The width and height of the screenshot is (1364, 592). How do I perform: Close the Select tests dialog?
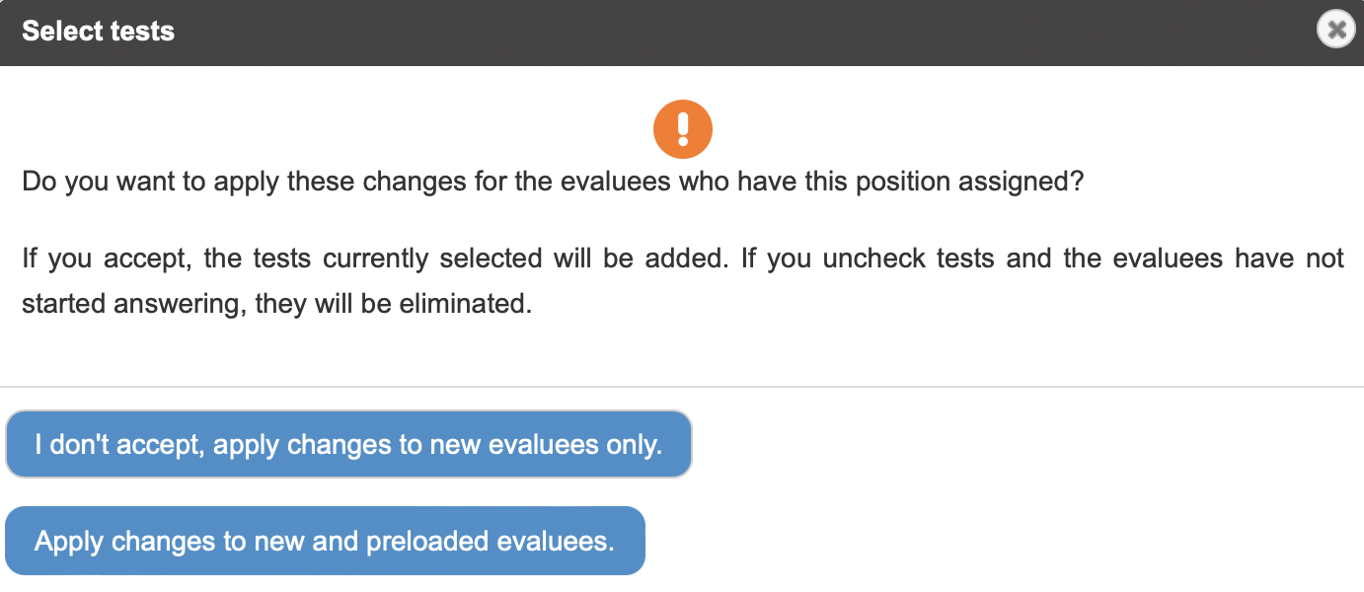coord(1335,31)
